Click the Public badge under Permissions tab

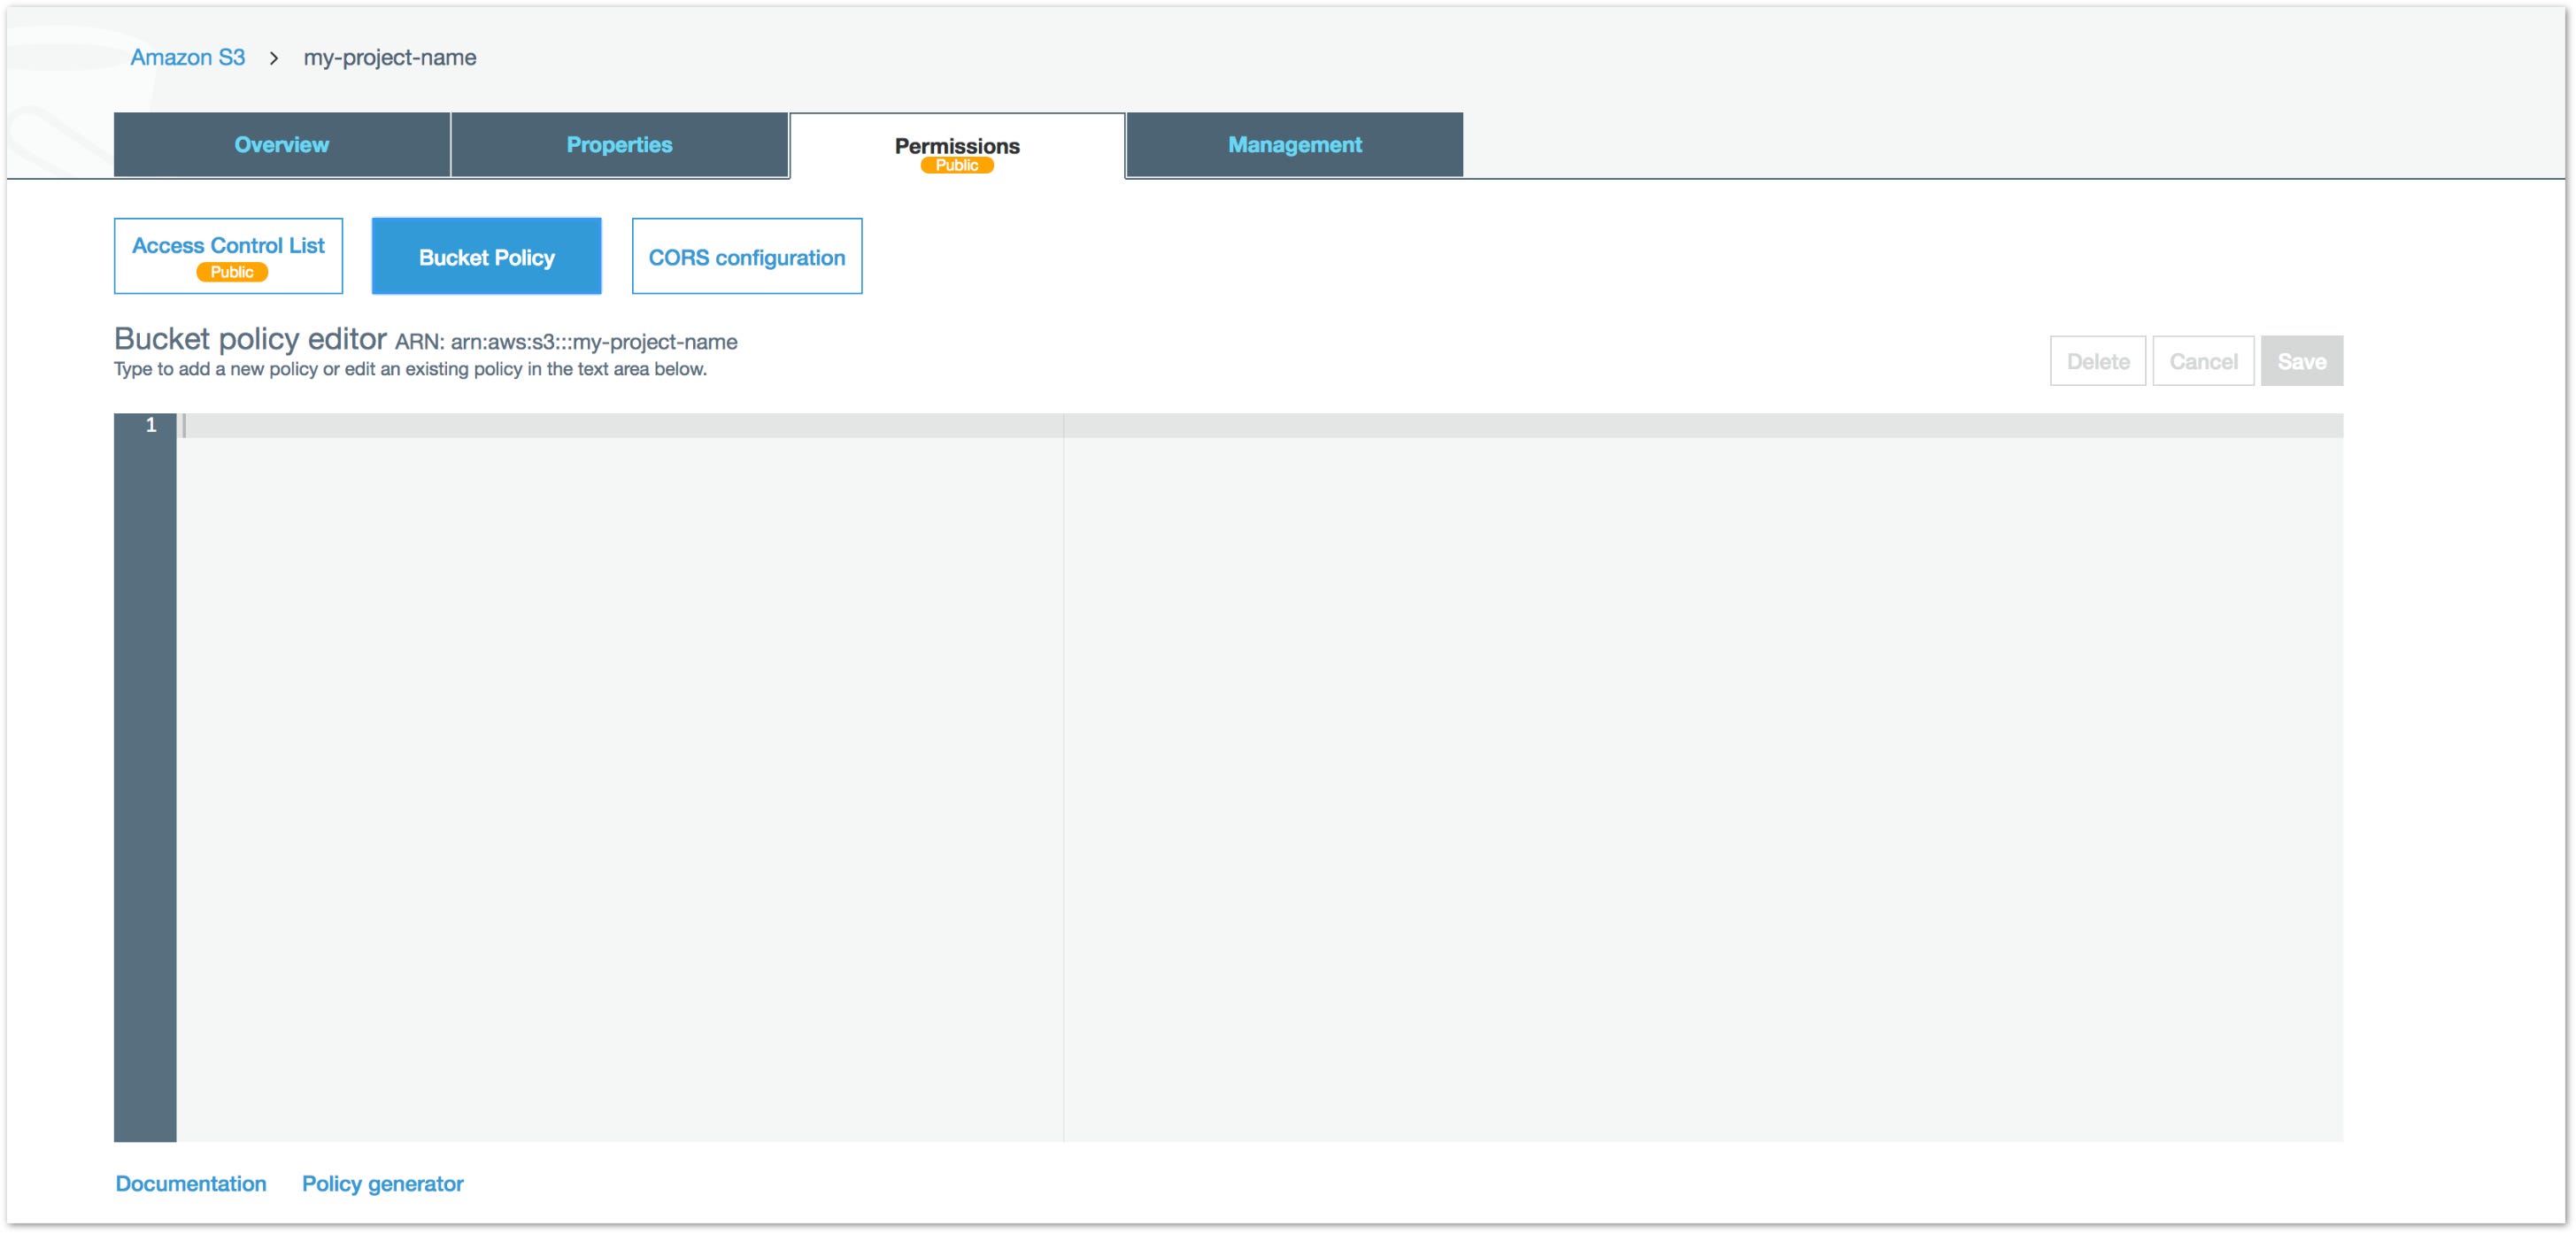click(x=956, y=166)
